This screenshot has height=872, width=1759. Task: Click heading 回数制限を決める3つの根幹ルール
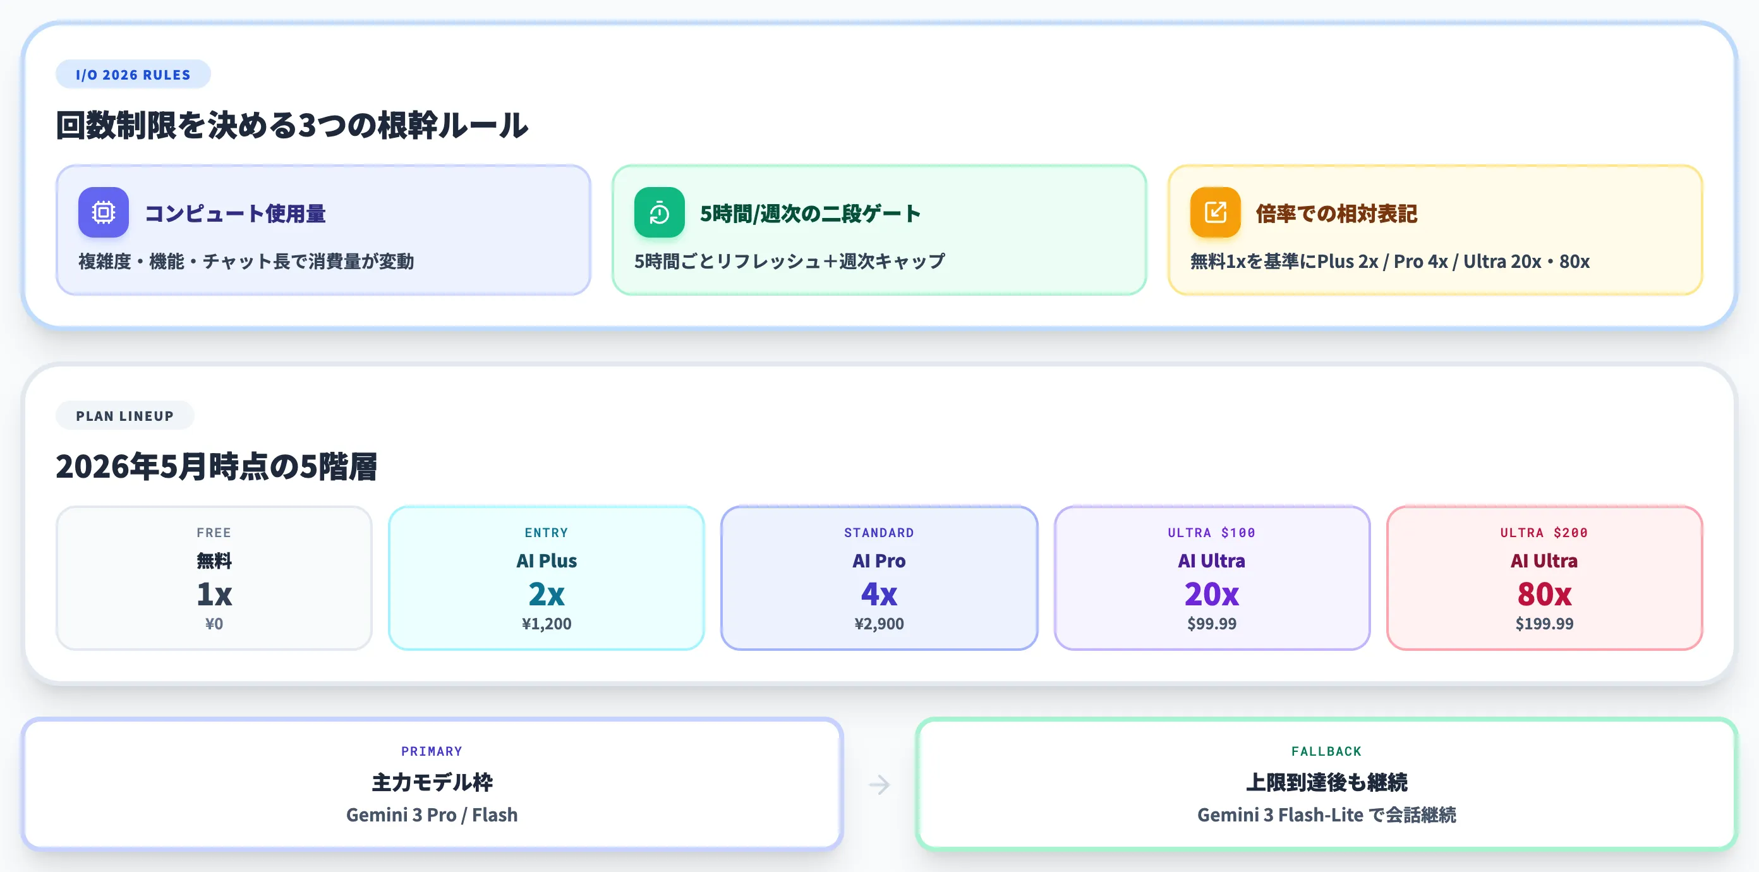[293, 126]
